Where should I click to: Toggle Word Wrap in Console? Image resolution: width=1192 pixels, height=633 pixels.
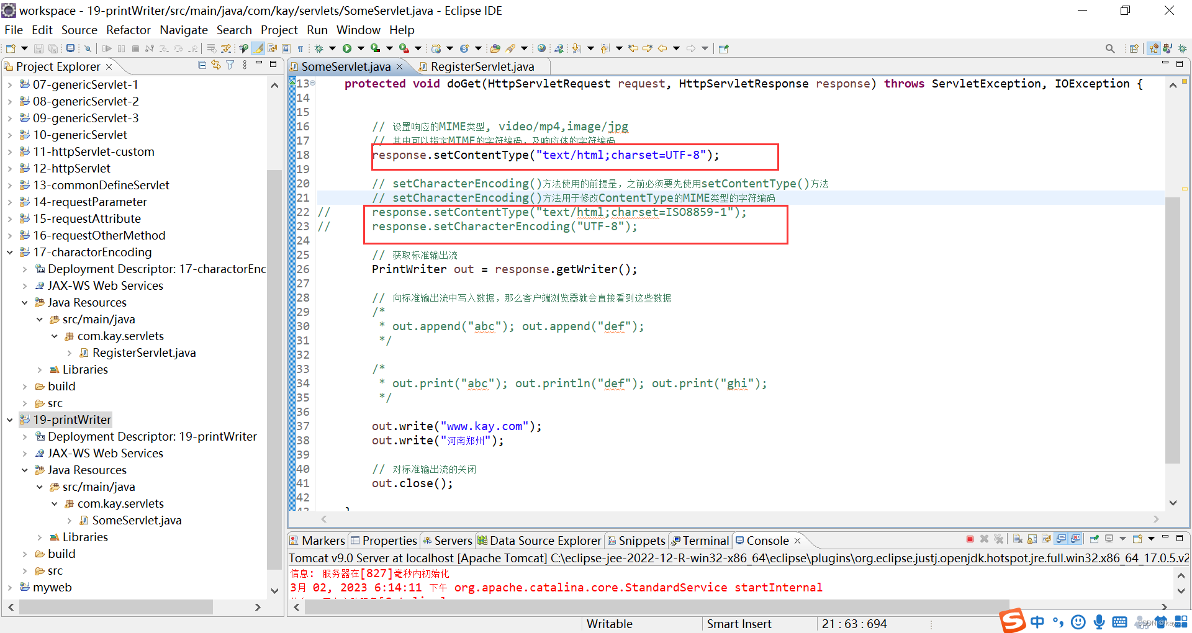click(x=1047, y=539)
